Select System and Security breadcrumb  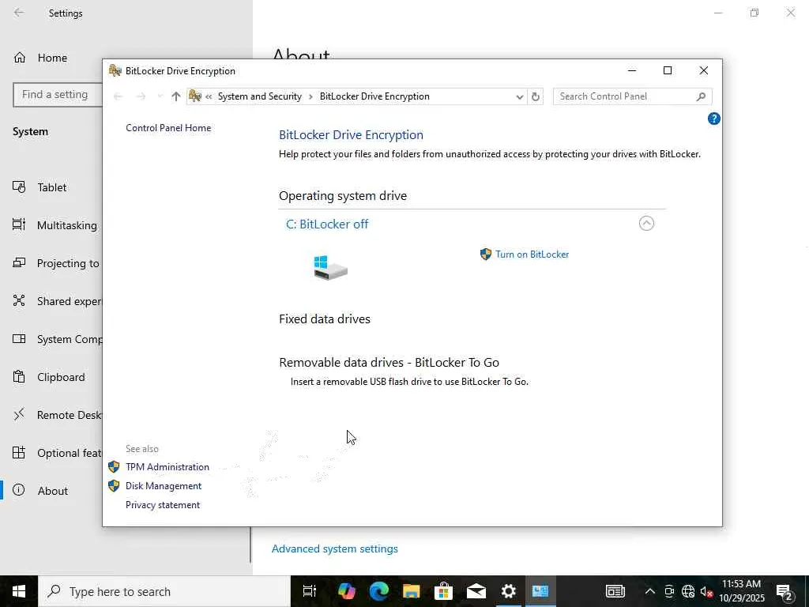coord(259,96)
